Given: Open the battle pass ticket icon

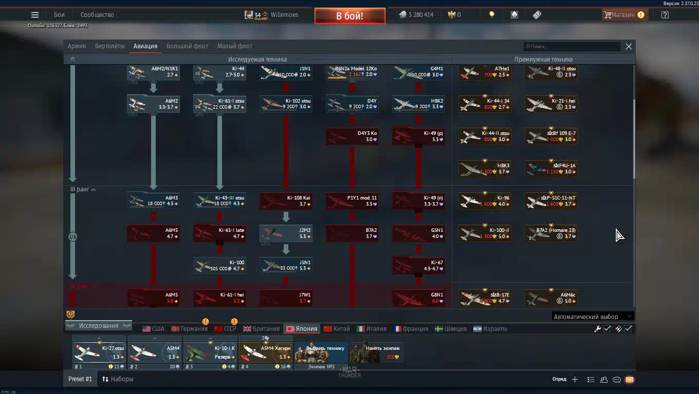Looking at the screenshot, I should click(537, 15).
